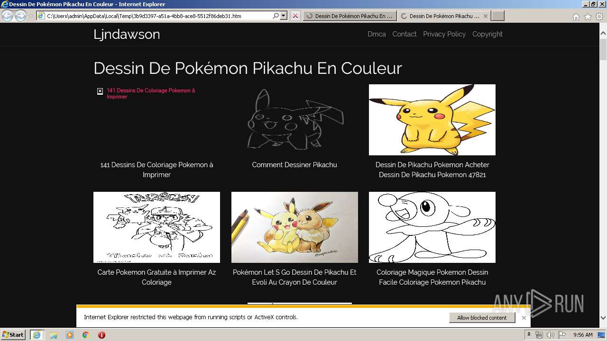Open the Contact page link
This screenshot has height=341, width=607.
click(404, 34)
